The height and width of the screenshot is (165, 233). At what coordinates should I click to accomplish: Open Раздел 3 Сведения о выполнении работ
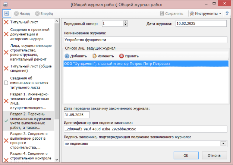28,140
